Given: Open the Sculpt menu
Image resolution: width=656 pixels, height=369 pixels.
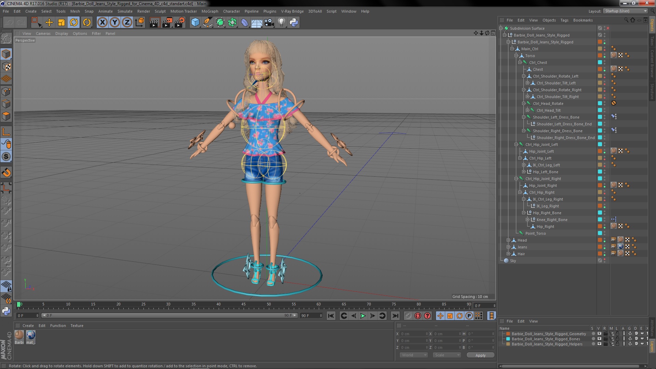Looking at the screenshot, I should click(160, 11).
